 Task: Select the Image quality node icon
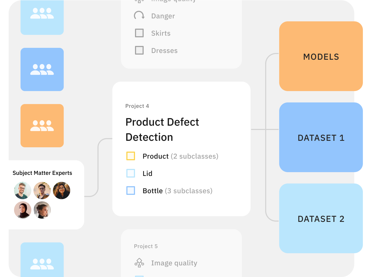(x=139, y=262)
